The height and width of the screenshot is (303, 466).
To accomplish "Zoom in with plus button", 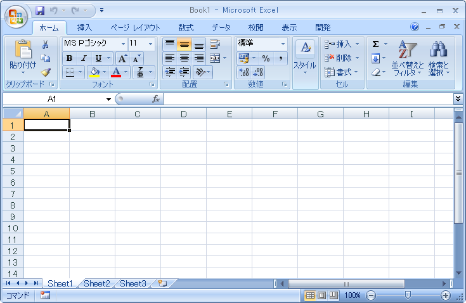I will point(445,295).
